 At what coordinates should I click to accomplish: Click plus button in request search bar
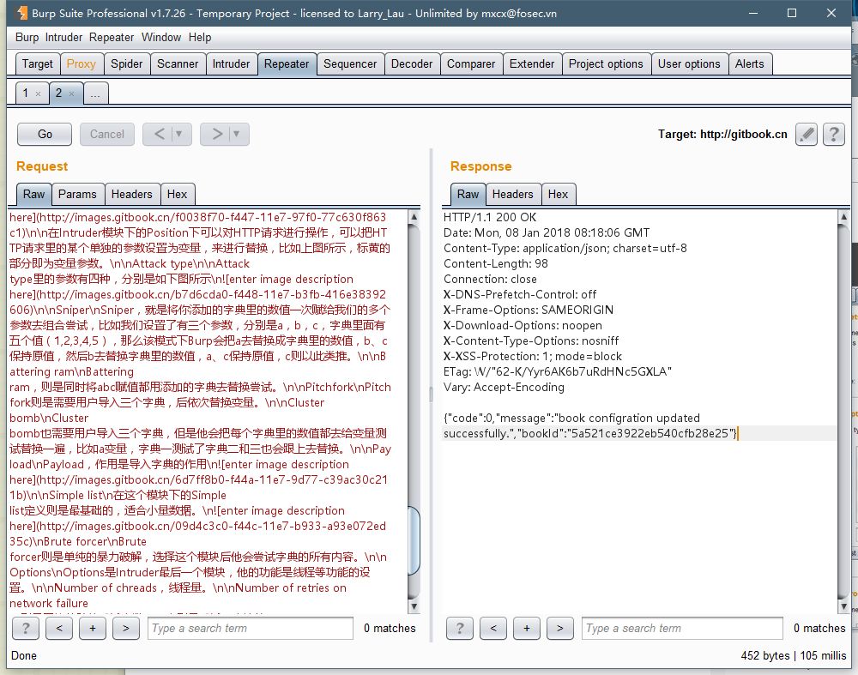tap(92, 628)
